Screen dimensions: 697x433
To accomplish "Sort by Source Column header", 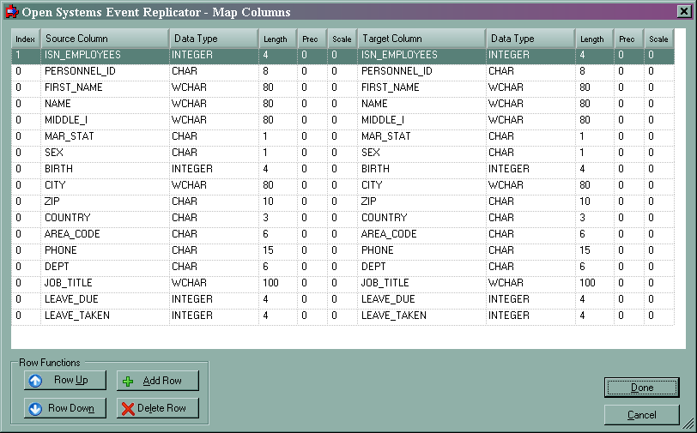I will pyautogui.click(x=103, y=39).
